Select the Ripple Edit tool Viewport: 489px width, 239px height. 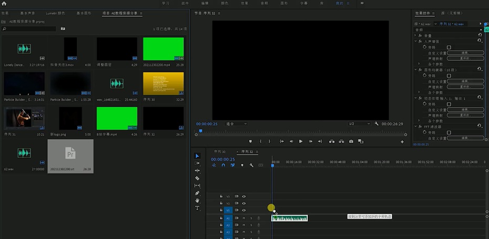197,171
